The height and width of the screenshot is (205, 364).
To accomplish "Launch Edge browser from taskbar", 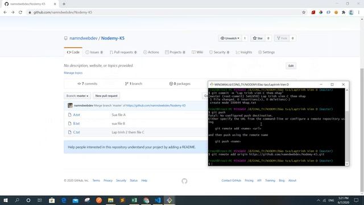I will click(64, 200).
